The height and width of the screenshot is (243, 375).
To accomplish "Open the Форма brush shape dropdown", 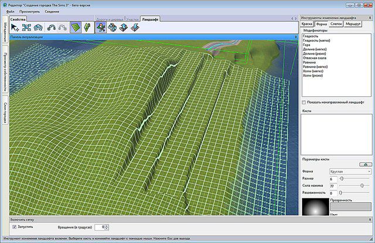I will (x=350, y=171).
